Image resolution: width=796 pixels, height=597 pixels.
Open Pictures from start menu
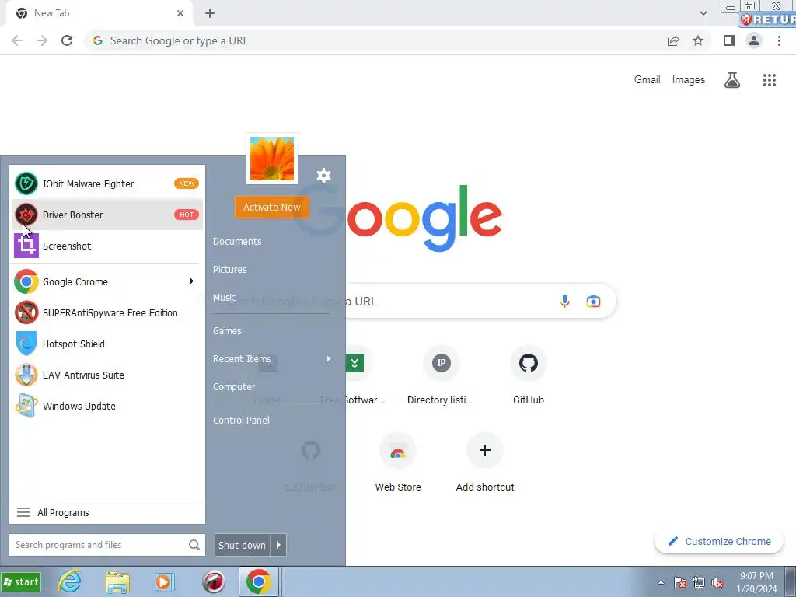[x=229, y=270]
